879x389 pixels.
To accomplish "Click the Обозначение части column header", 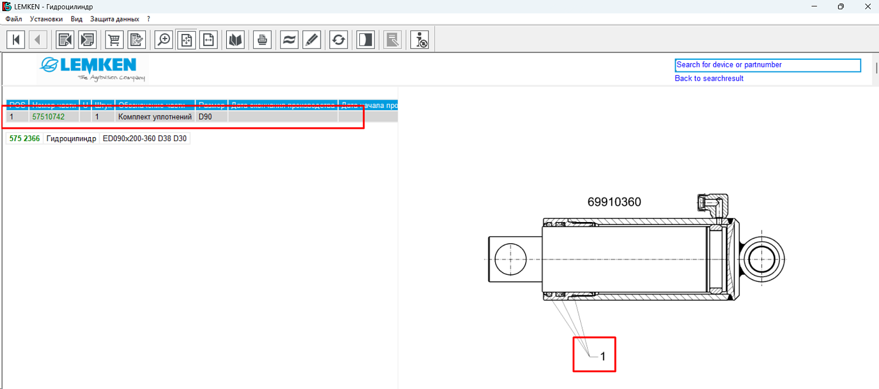I will click(x=155, y=105).
